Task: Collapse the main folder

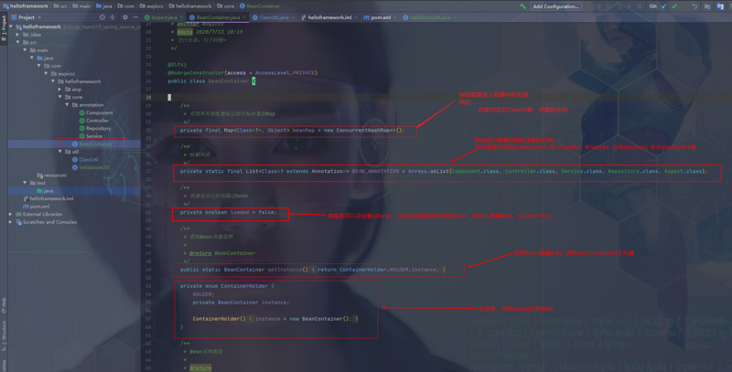Action: [25, 50]
